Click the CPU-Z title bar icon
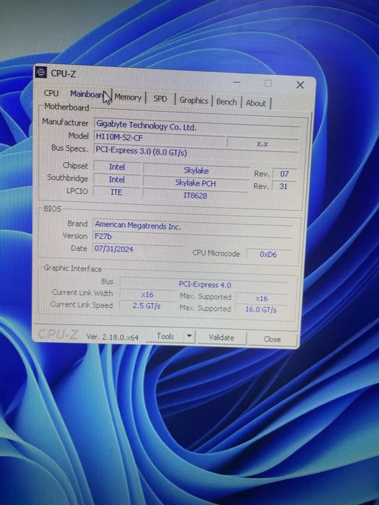The width and height of the screenshot is (379, 505). click(41, 72)
